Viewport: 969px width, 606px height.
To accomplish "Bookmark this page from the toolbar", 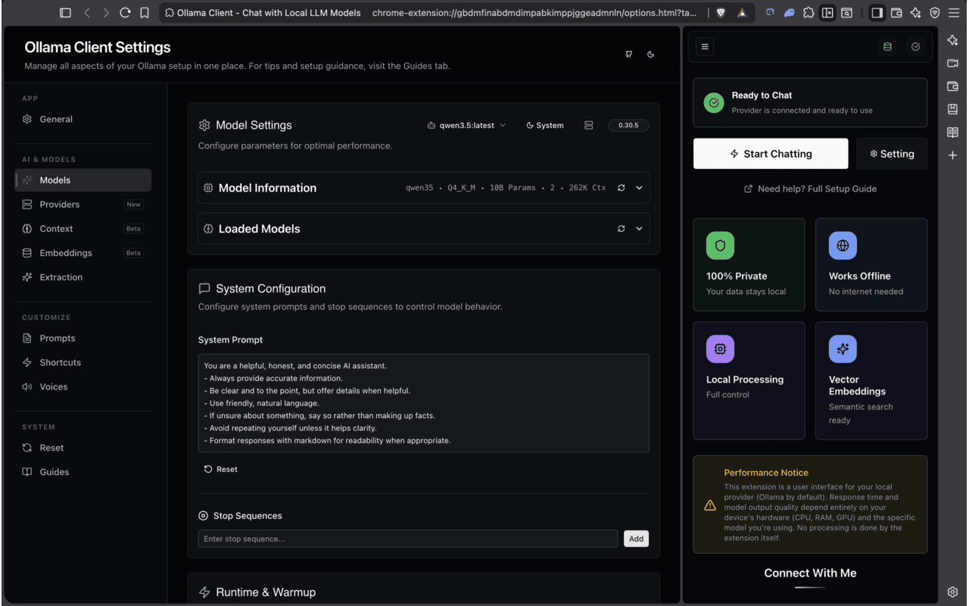I will 145,13.
